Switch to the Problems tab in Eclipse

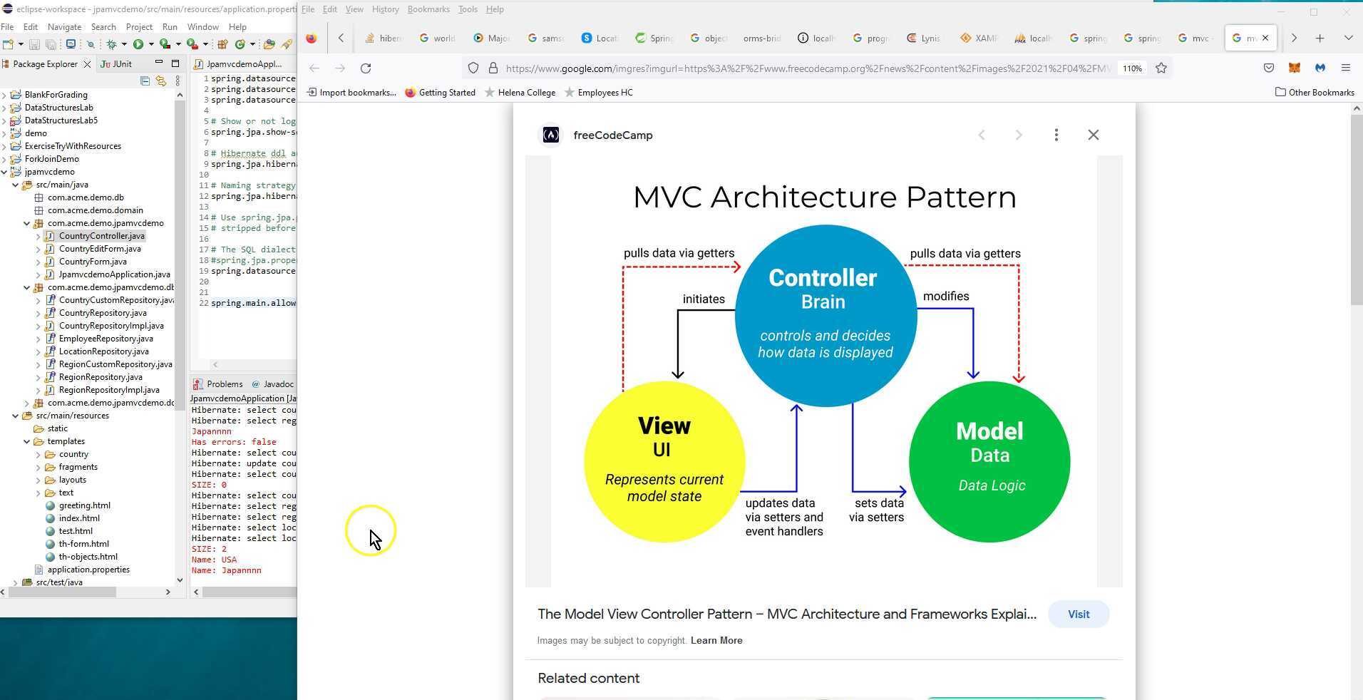coord(223,384)
